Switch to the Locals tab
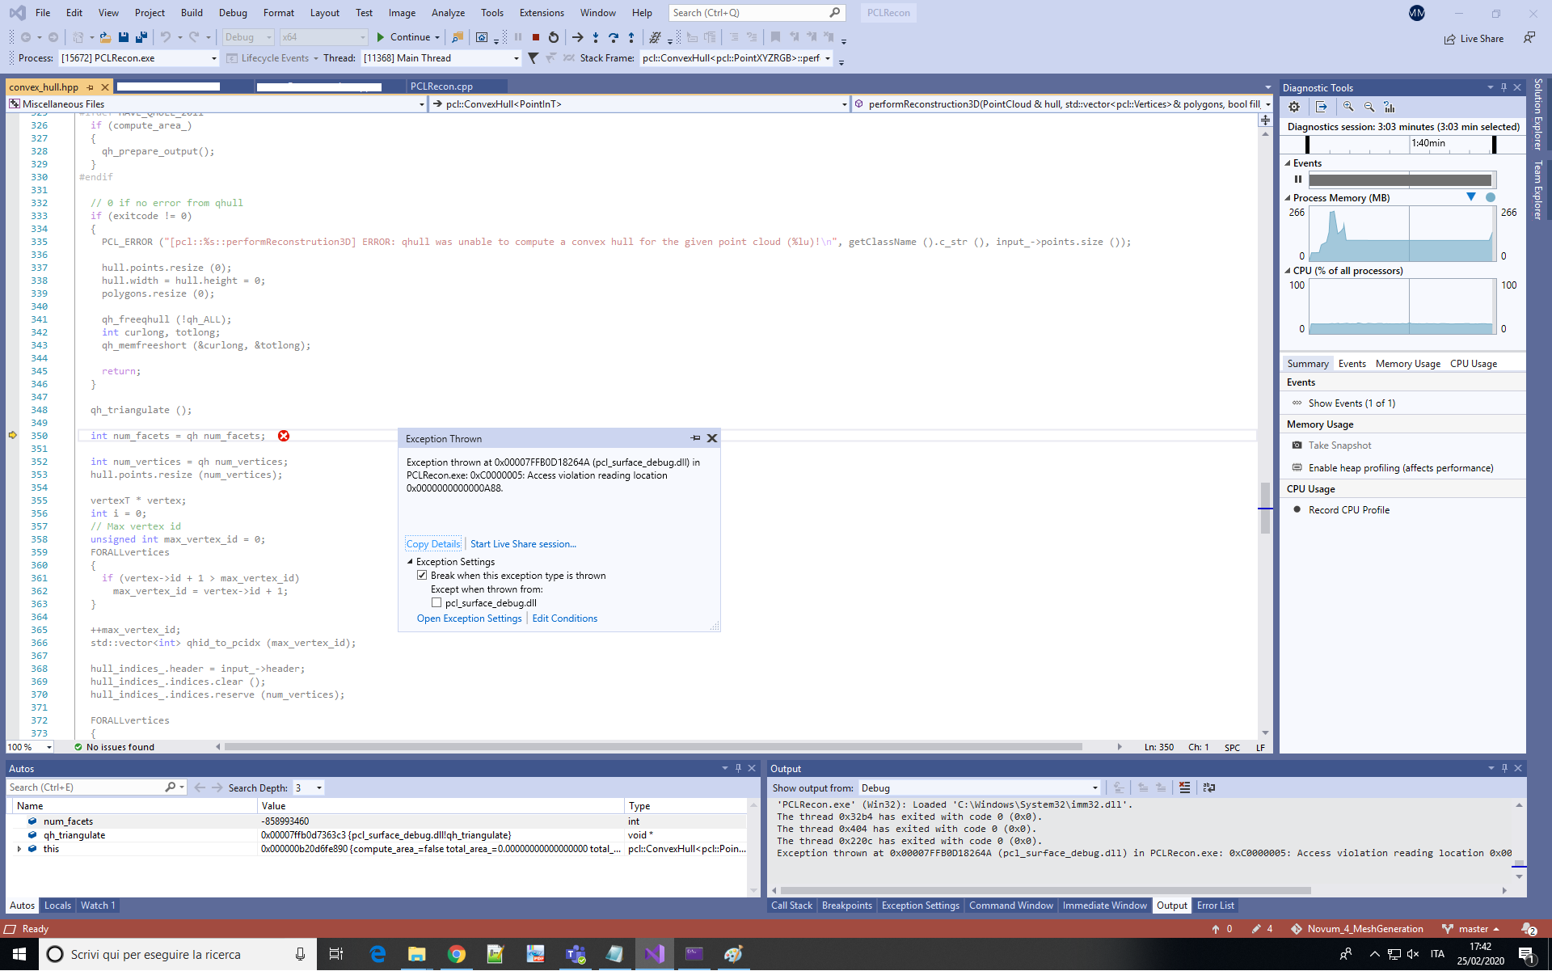Screen dimensions: 1552x971 pyautogui.click(x=57, y=906)
